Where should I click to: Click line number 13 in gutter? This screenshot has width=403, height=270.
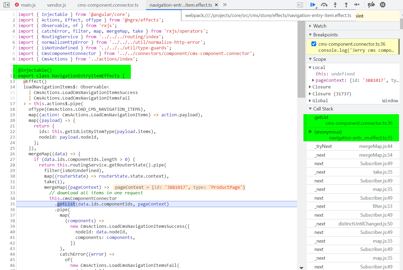point(12,81)
